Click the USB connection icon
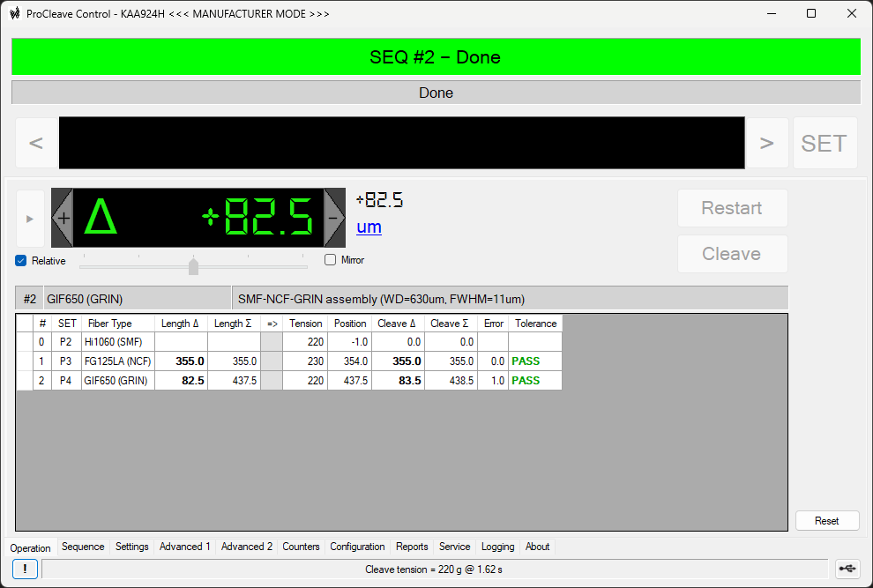This screenshot has height=588, width=873. pos(848,569)
